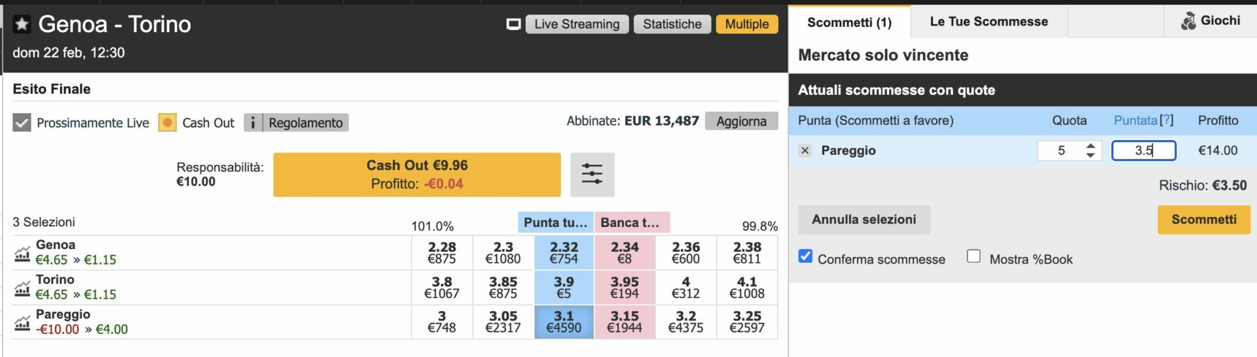This screenshot has height=357, width=1257.
Task: Open the Torino price chart icon
Action: [22, 288]
